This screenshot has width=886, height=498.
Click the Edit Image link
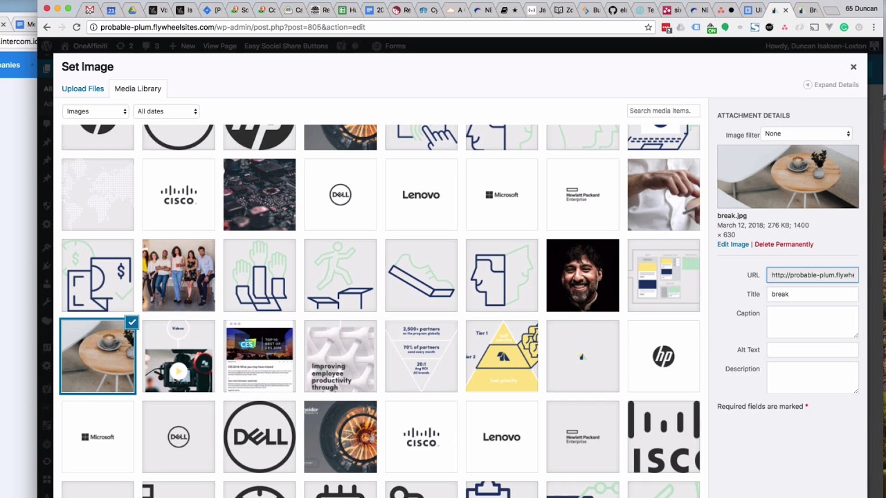[733, 244]
